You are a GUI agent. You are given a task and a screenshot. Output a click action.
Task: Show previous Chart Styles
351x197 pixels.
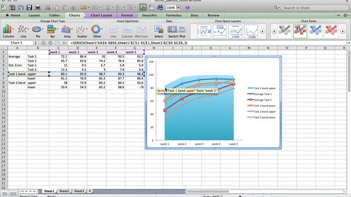pos(274,32)
